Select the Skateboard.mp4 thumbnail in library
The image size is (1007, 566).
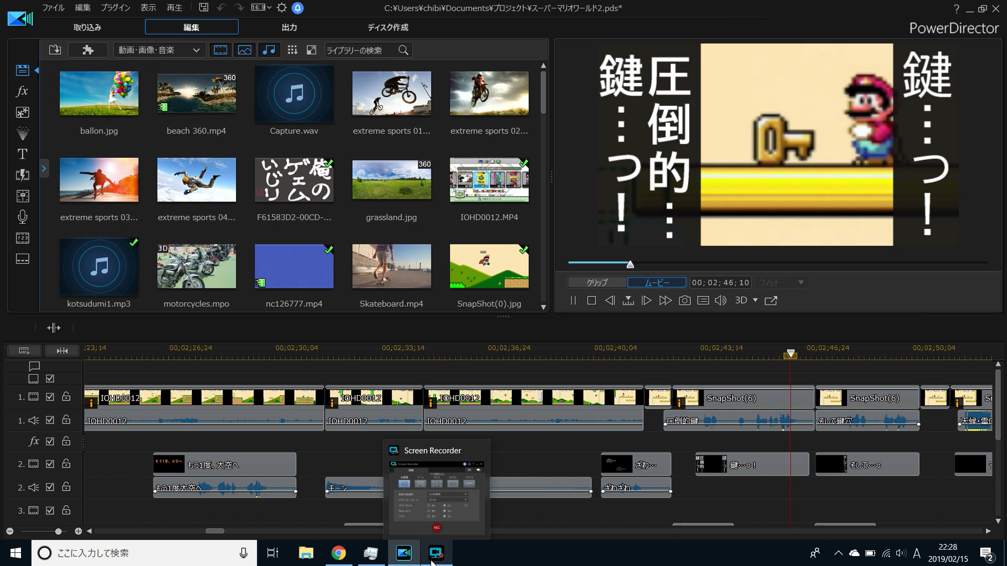tap(391, 266)
